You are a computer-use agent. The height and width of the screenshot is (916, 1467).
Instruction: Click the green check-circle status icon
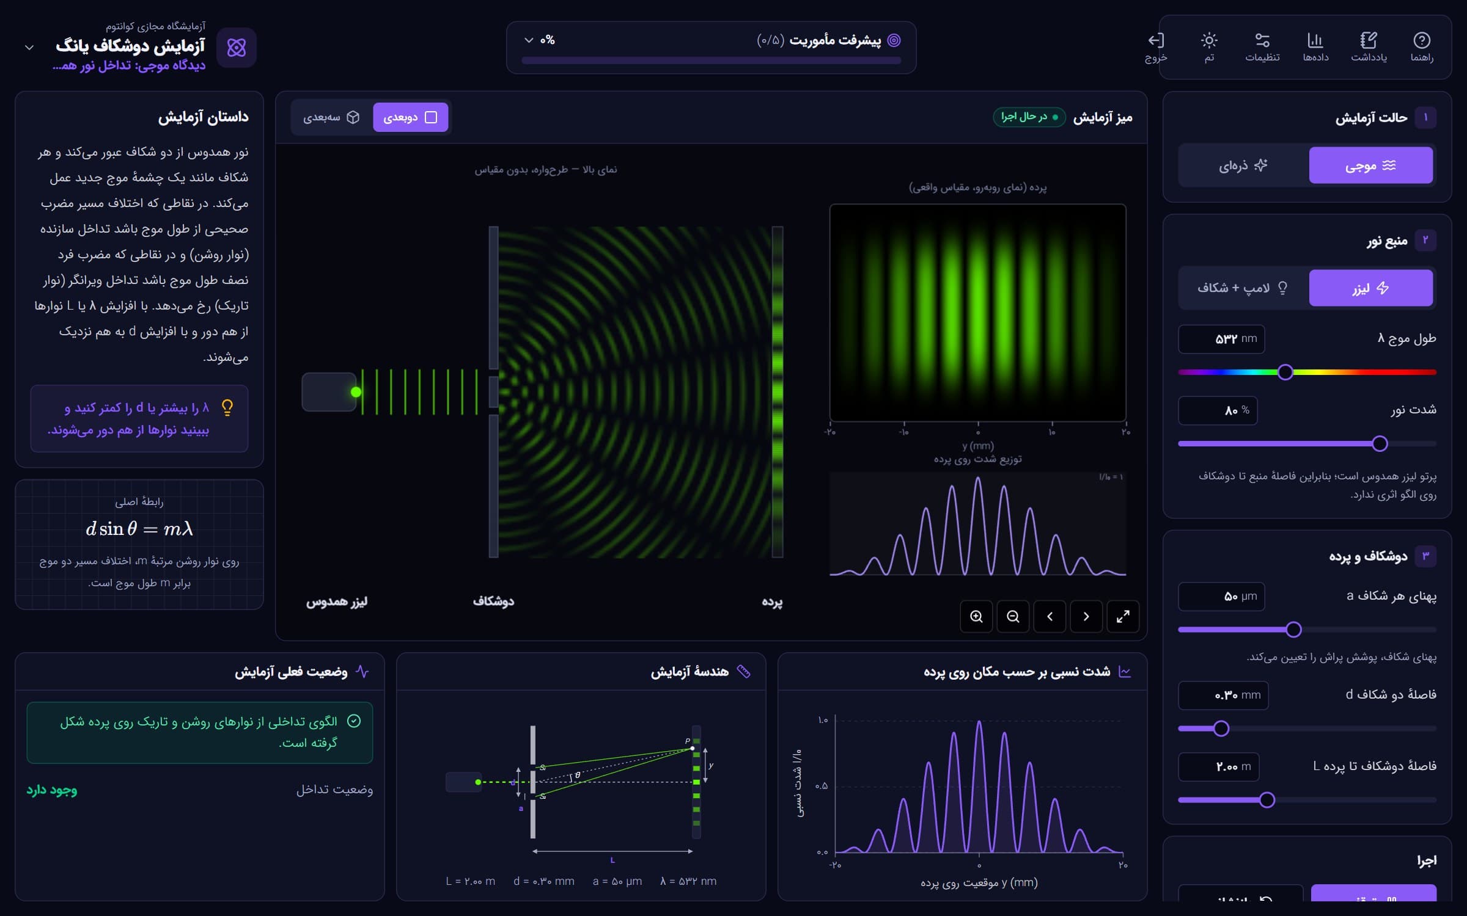click(353, 721)
